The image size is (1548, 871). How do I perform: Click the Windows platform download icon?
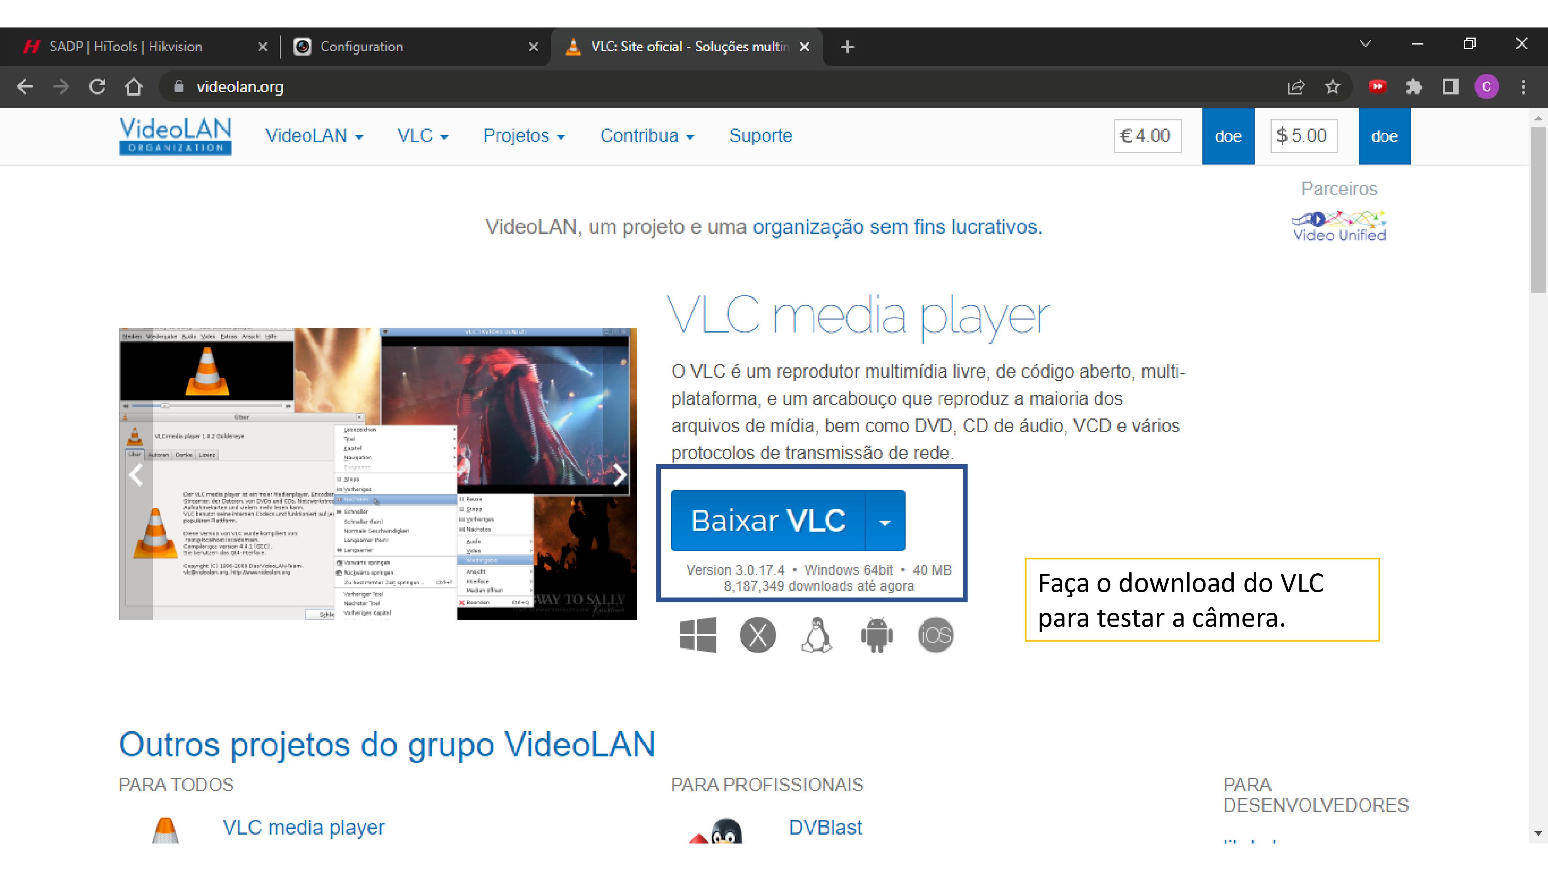point(697,635)
